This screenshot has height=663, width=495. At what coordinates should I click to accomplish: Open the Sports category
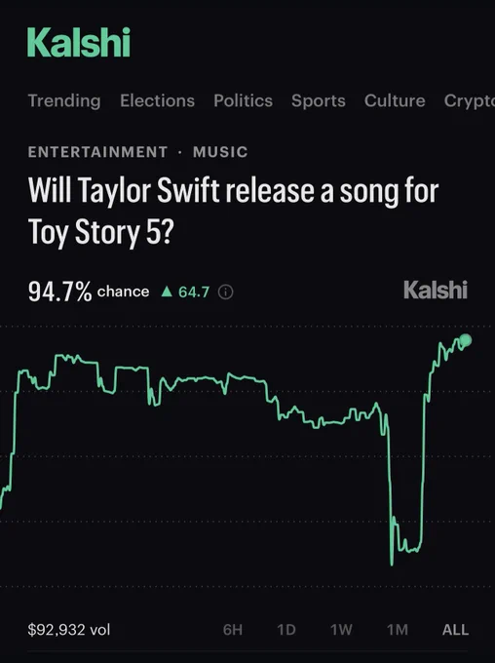(319, 100)
